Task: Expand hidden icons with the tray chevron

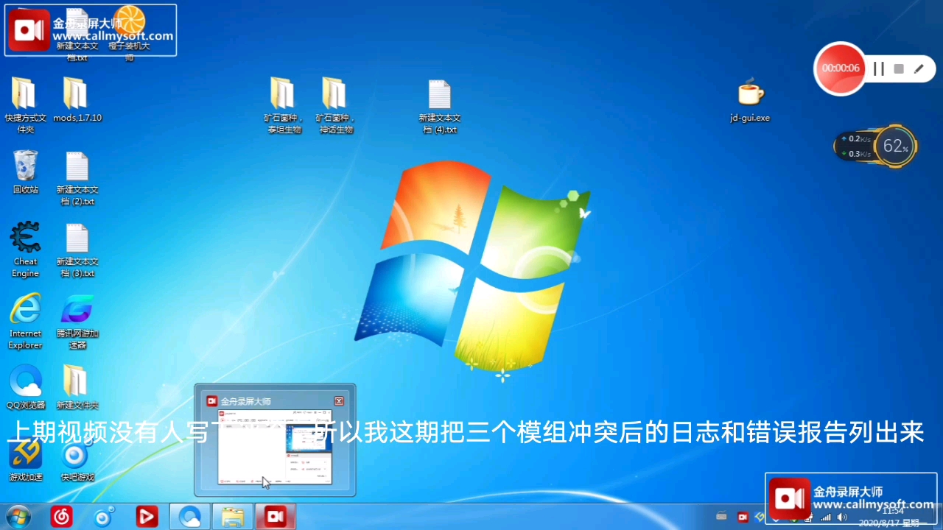Action: [x=776, y=519]
